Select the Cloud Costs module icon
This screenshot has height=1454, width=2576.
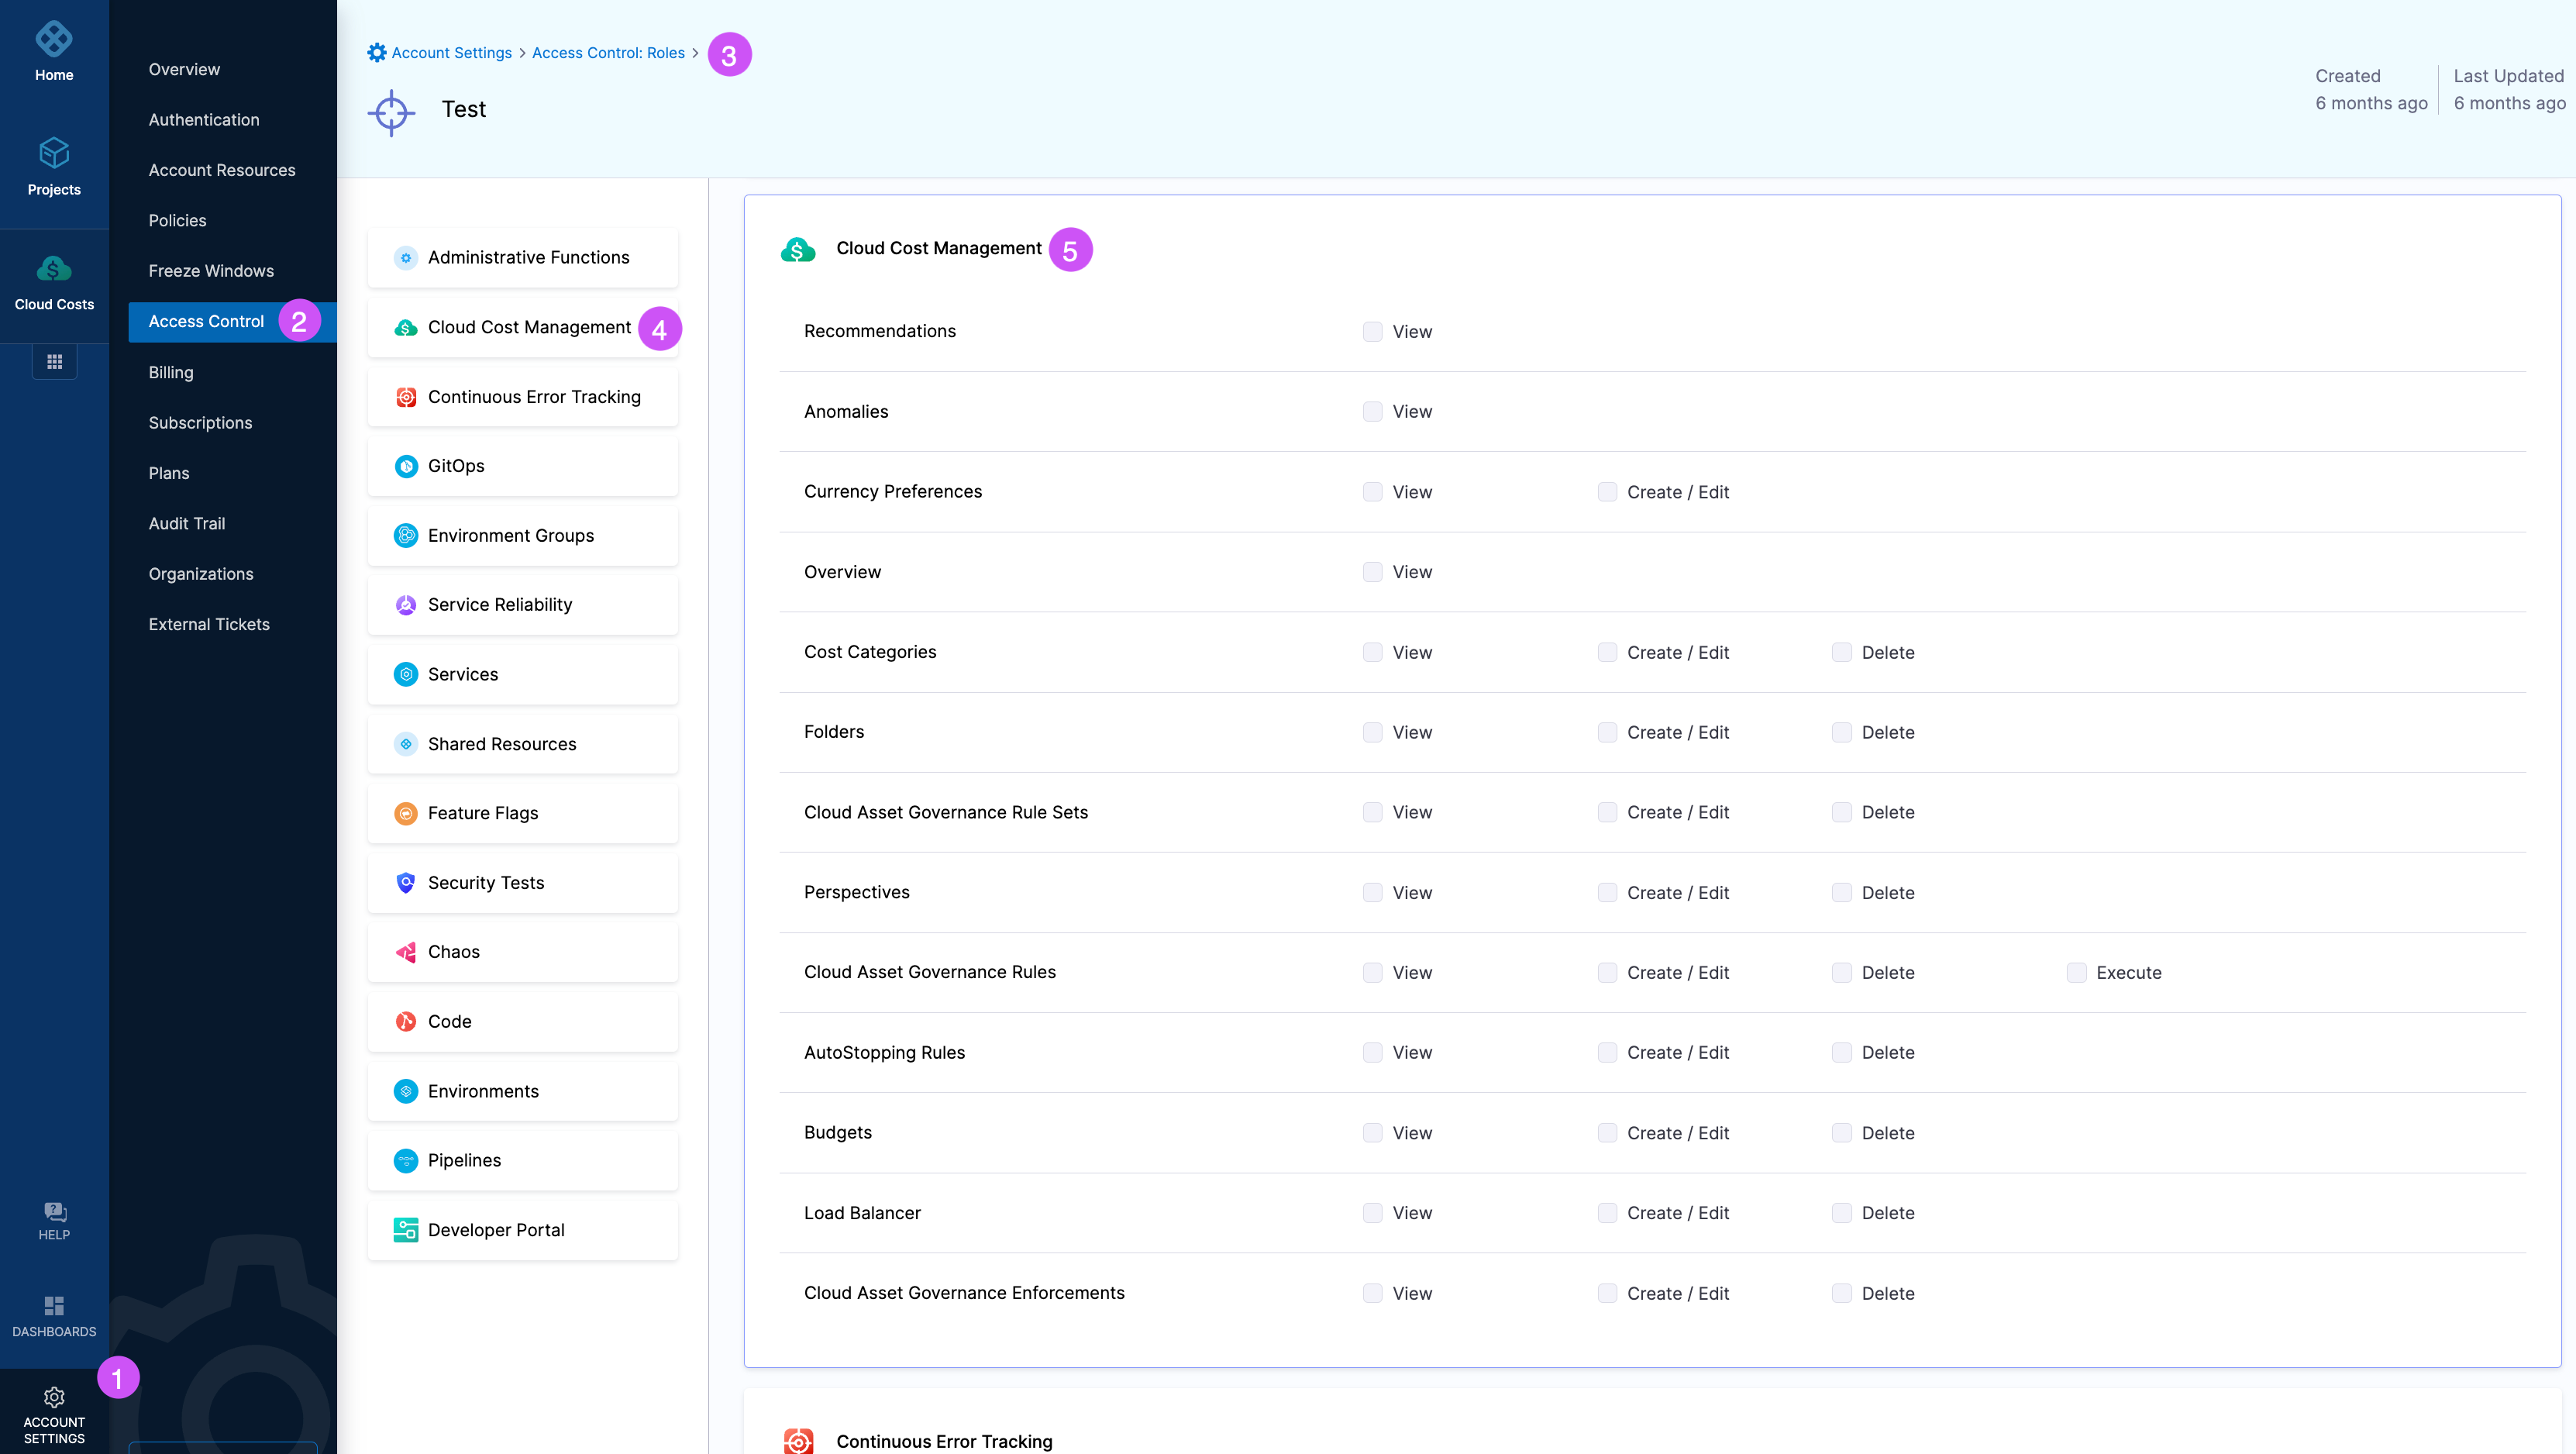coord(54,269)
